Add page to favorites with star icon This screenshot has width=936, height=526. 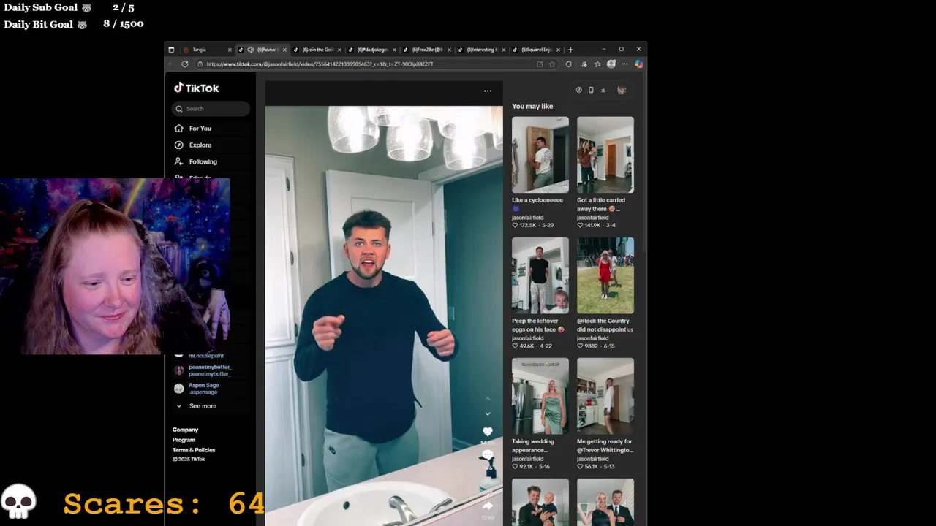(x=552, y=64)
